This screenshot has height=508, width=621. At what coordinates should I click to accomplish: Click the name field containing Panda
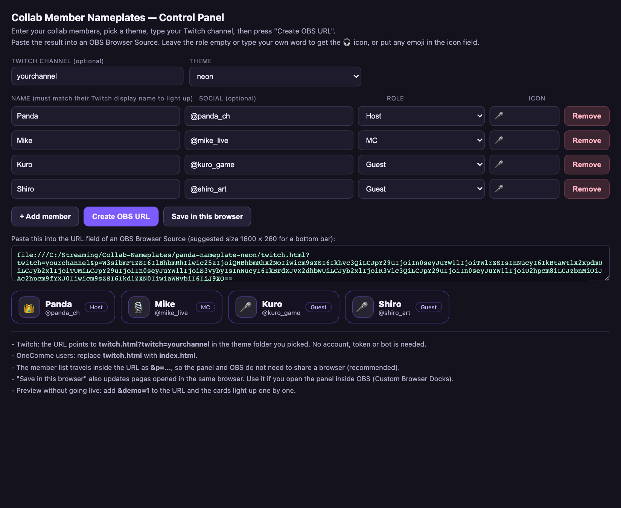tap(96, 116)
